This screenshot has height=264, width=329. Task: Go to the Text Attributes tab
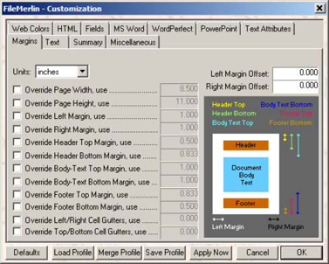[x=268, y=29]
